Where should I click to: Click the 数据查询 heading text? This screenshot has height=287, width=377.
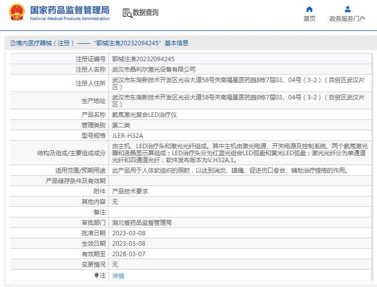pos(145,12)
